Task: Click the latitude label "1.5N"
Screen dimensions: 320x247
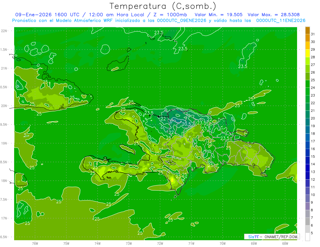Action: [x=4, y=50]
